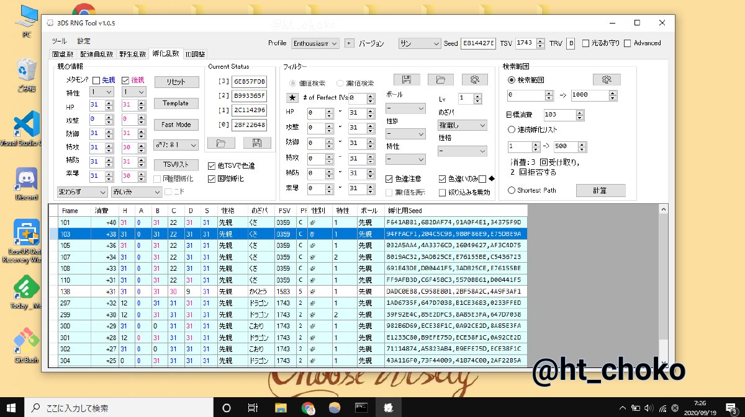Open Task View on the taskbar

[x=253, y=408]
